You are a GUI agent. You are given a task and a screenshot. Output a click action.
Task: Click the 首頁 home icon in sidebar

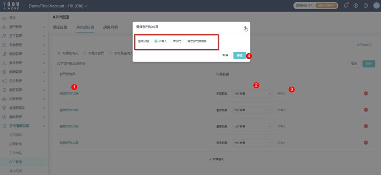(x=4, y=18)
